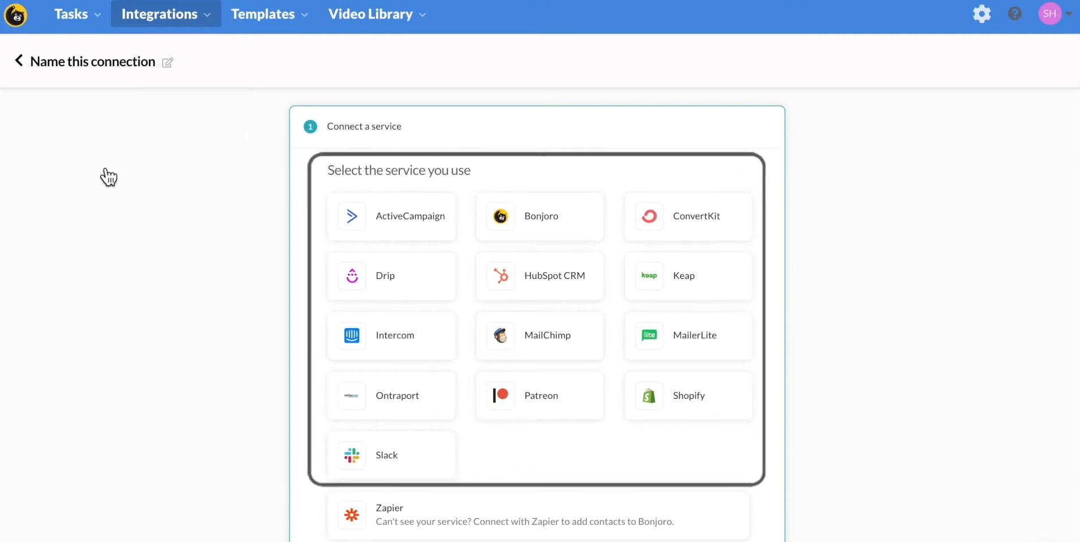This screenshot has height=542, width=1080.
Task: Click the MailChimp logo icon
Action: click(x=501, y=335)
